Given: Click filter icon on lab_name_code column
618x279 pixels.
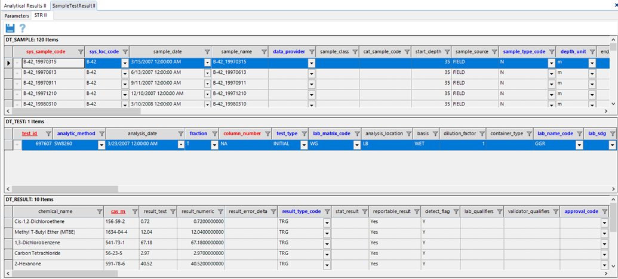Looking at the screenshot, I should [x=577, y=134].
